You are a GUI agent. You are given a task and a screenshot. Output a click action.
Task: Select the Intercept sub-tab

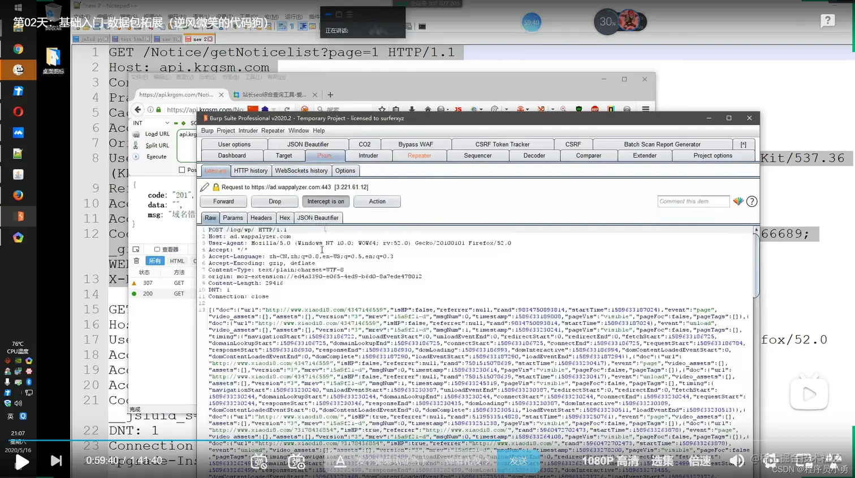coord(215,171)
